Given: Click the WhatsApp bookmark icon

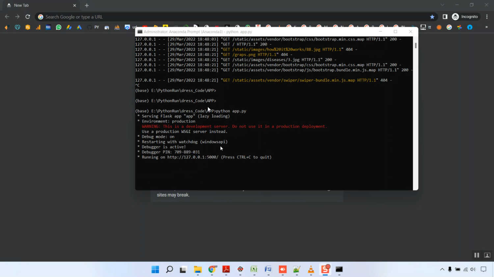Looking at the screenshot, I should (59, 27).
